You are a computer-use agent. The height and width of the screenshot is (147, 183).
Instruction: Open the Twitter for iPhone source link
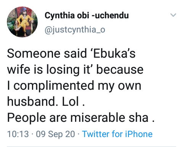(117, 134)
